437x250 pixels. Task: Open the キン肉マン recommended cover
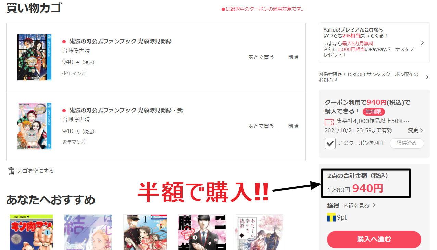point(31,232)
